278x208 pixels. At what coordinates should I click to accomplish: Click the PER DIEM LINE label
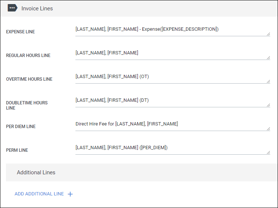click(21, 127)
